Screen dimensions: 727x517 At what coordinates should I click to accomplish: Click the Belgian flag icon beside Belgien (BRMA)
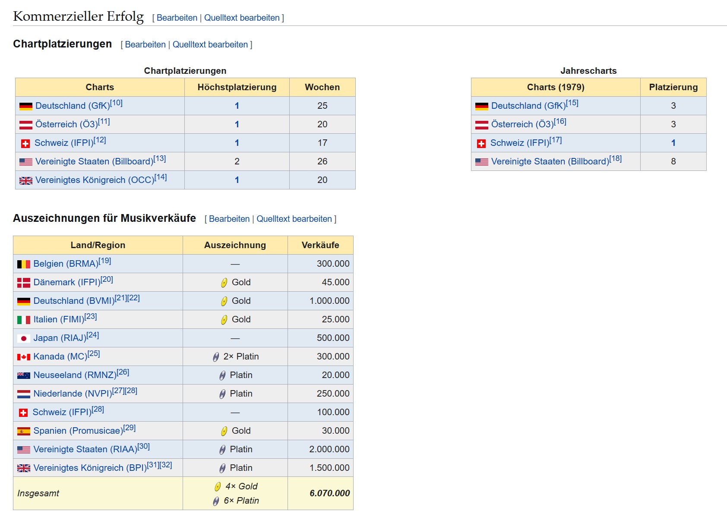(24, 264)
